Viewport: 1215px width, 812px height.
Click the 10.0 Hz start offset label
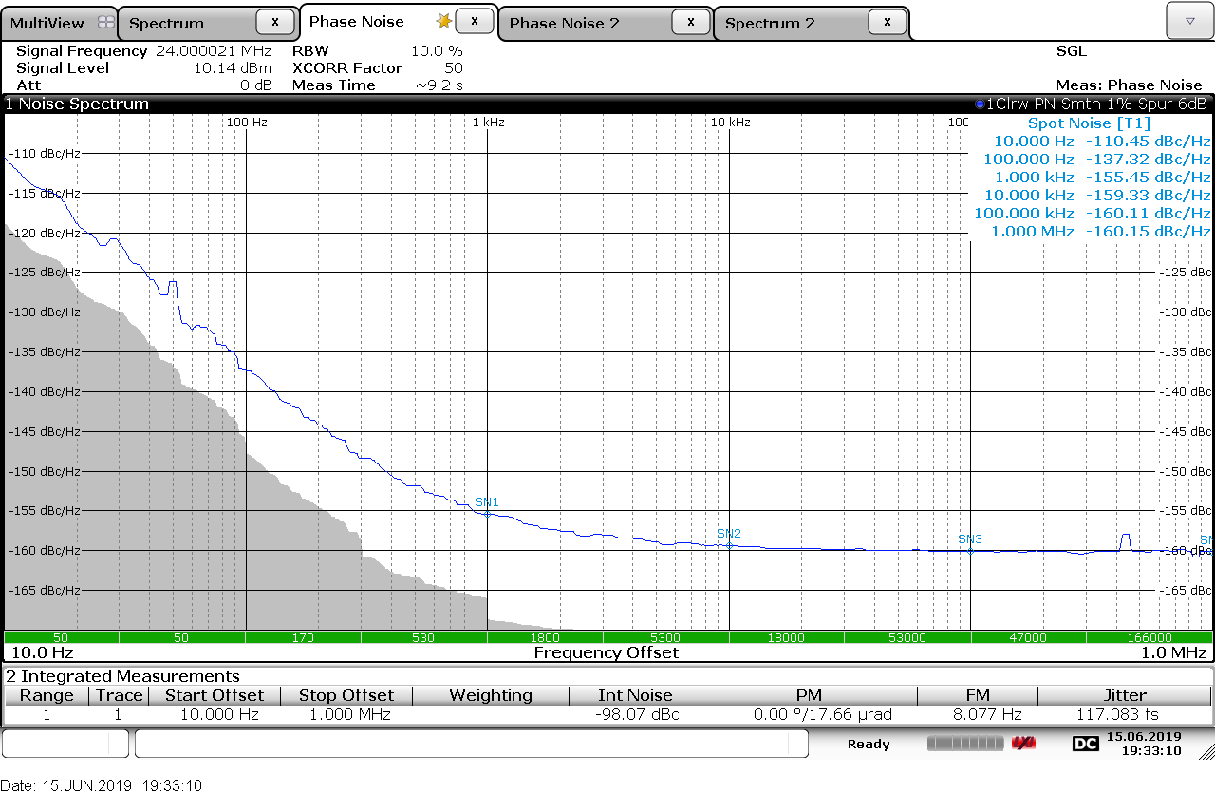click(x=42, y=652)
